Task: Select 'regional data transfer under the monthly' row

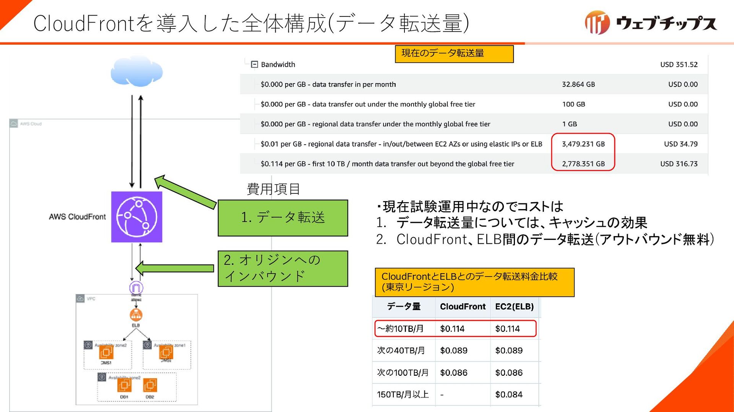Action: point(474,124)
